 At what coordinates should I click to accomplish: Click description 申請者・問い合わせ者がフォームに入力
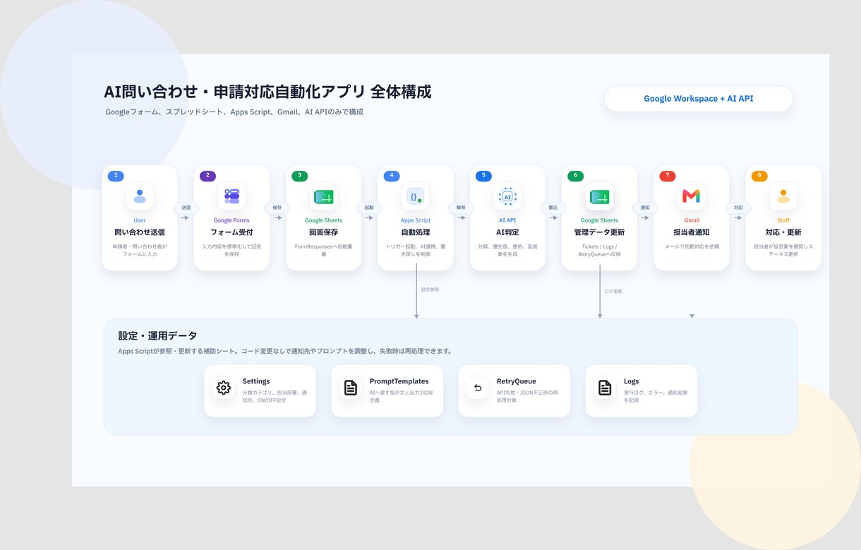(140, 250)
